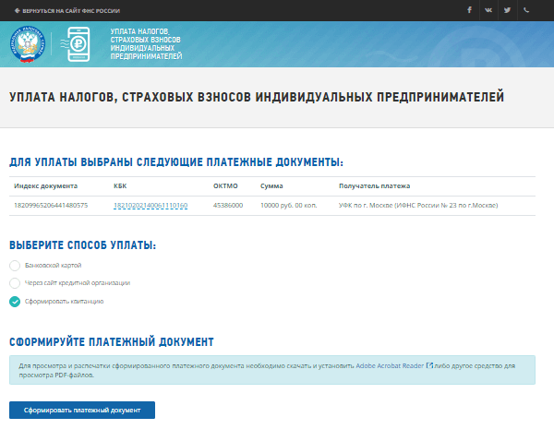
Task: Click the document index 18209965206441480575
Action: 51,205
